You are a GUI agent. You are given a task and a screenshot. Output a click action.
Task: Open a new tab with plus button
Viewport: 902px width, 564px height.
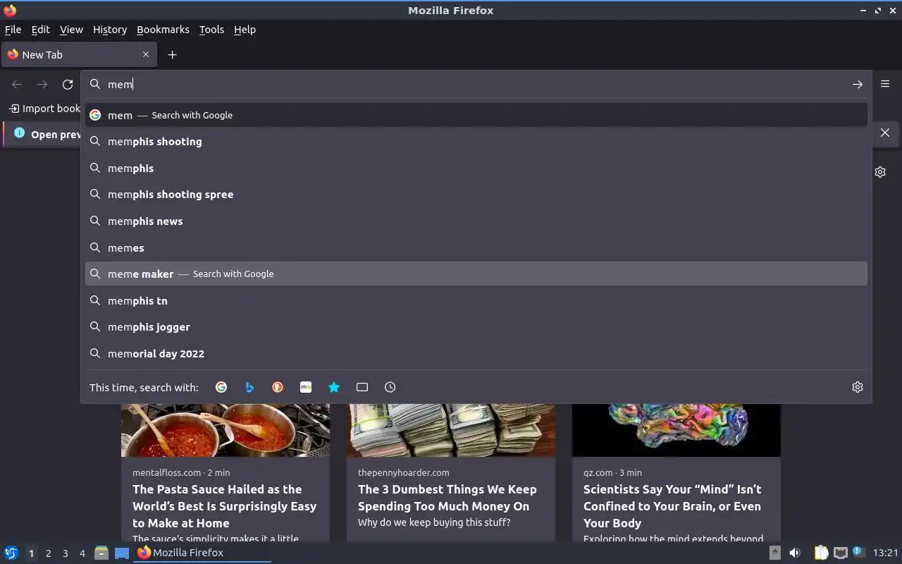(172, 55)
